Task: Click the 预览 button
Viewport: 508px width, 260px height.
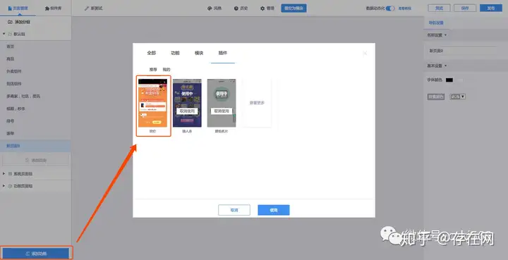Action: tap(439, 8)
